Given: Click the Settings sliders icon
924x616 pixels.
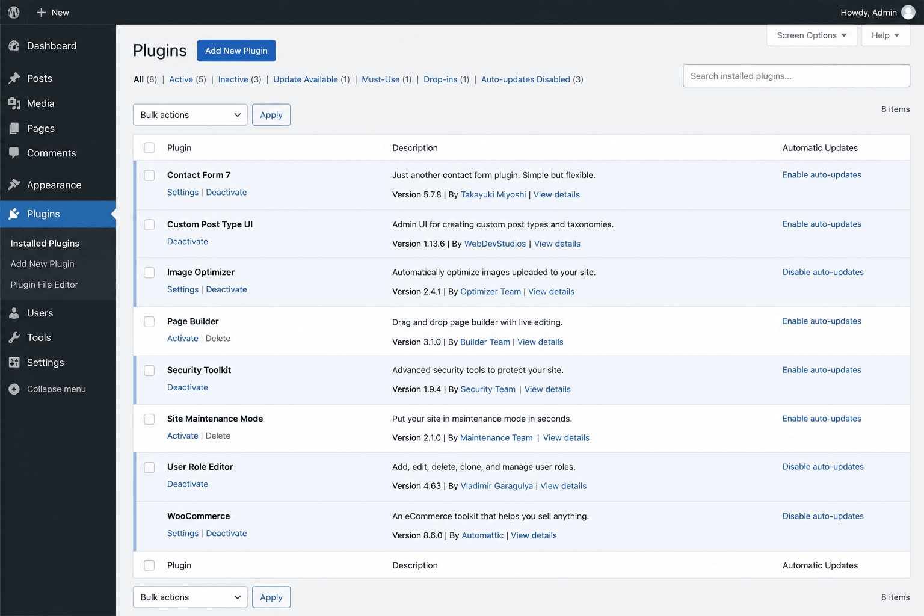Looking at the screenshot, I should tap(14, 362).
